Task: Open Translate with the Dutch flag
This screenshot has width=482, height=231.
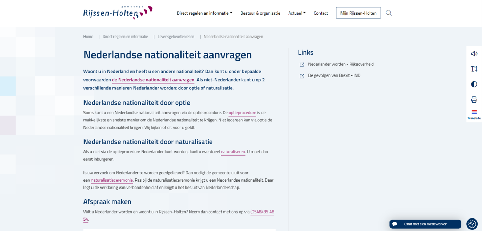Action: pos(474,114)
